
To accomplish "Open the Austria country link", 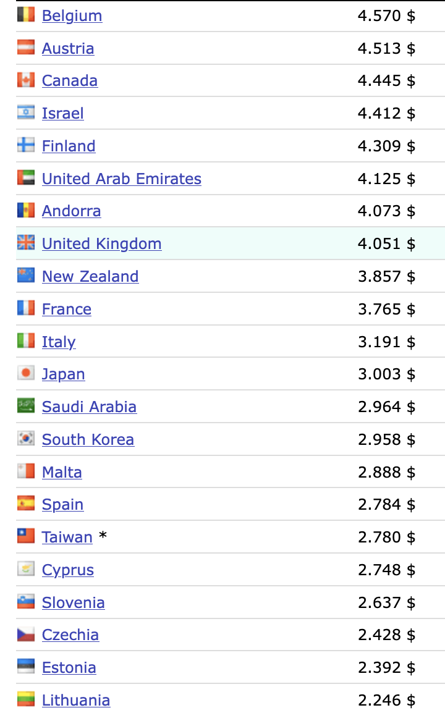I will point(68,48).
